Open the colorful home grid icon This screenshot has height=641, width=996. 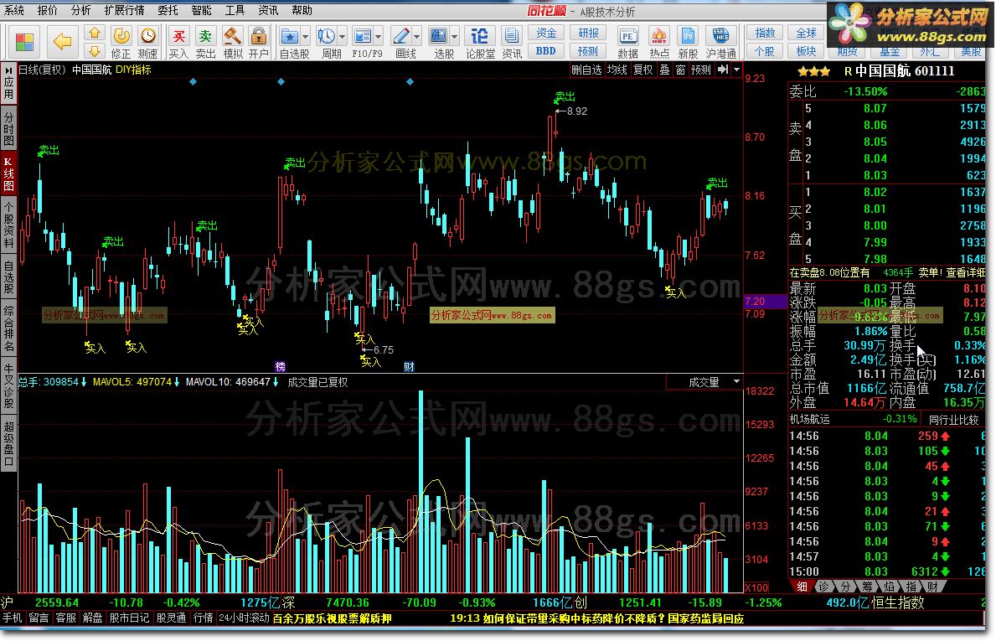tap(24, 42)
